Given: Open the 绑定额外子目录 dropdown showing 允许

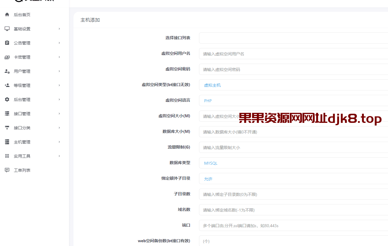Looking at the screenshot, I should (x=265, y=179).
